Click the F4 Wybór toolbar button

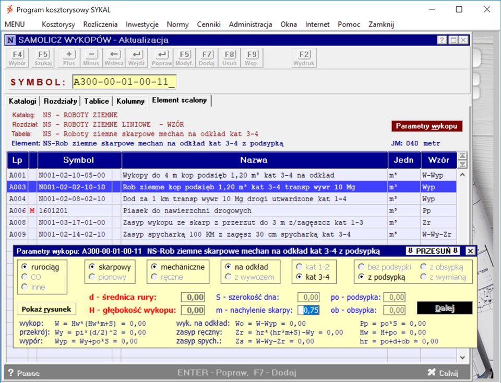[x=18, y=57]
